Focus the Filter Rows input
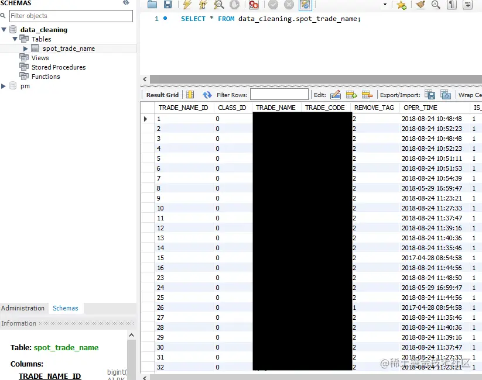This screenshot has height=380, width=482. (x=279, y=95)
